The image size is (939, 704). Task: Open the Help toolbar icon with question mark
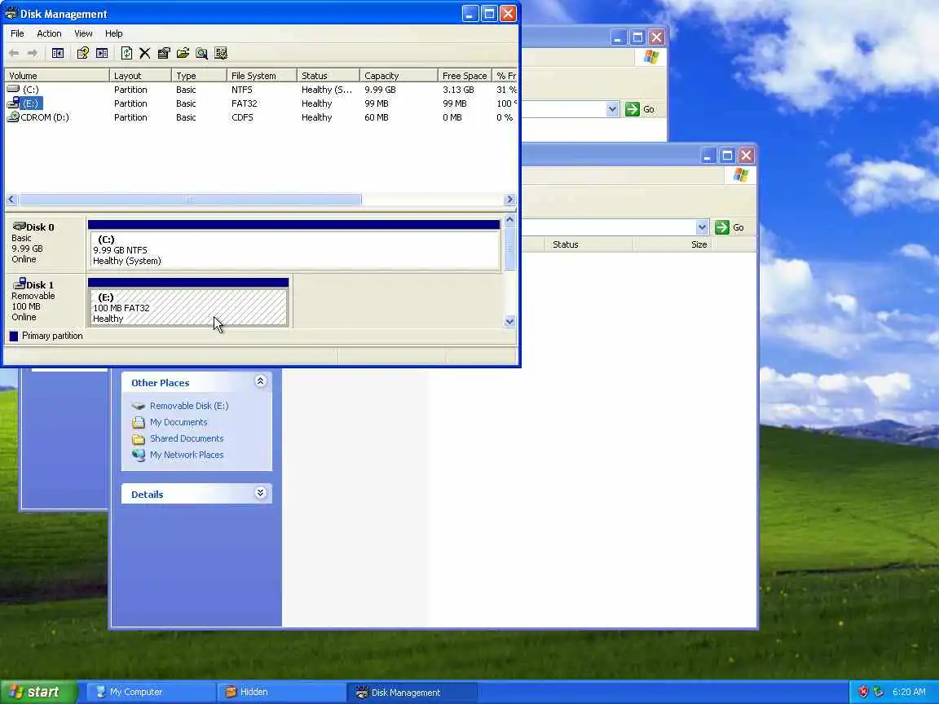pos(82,53)
